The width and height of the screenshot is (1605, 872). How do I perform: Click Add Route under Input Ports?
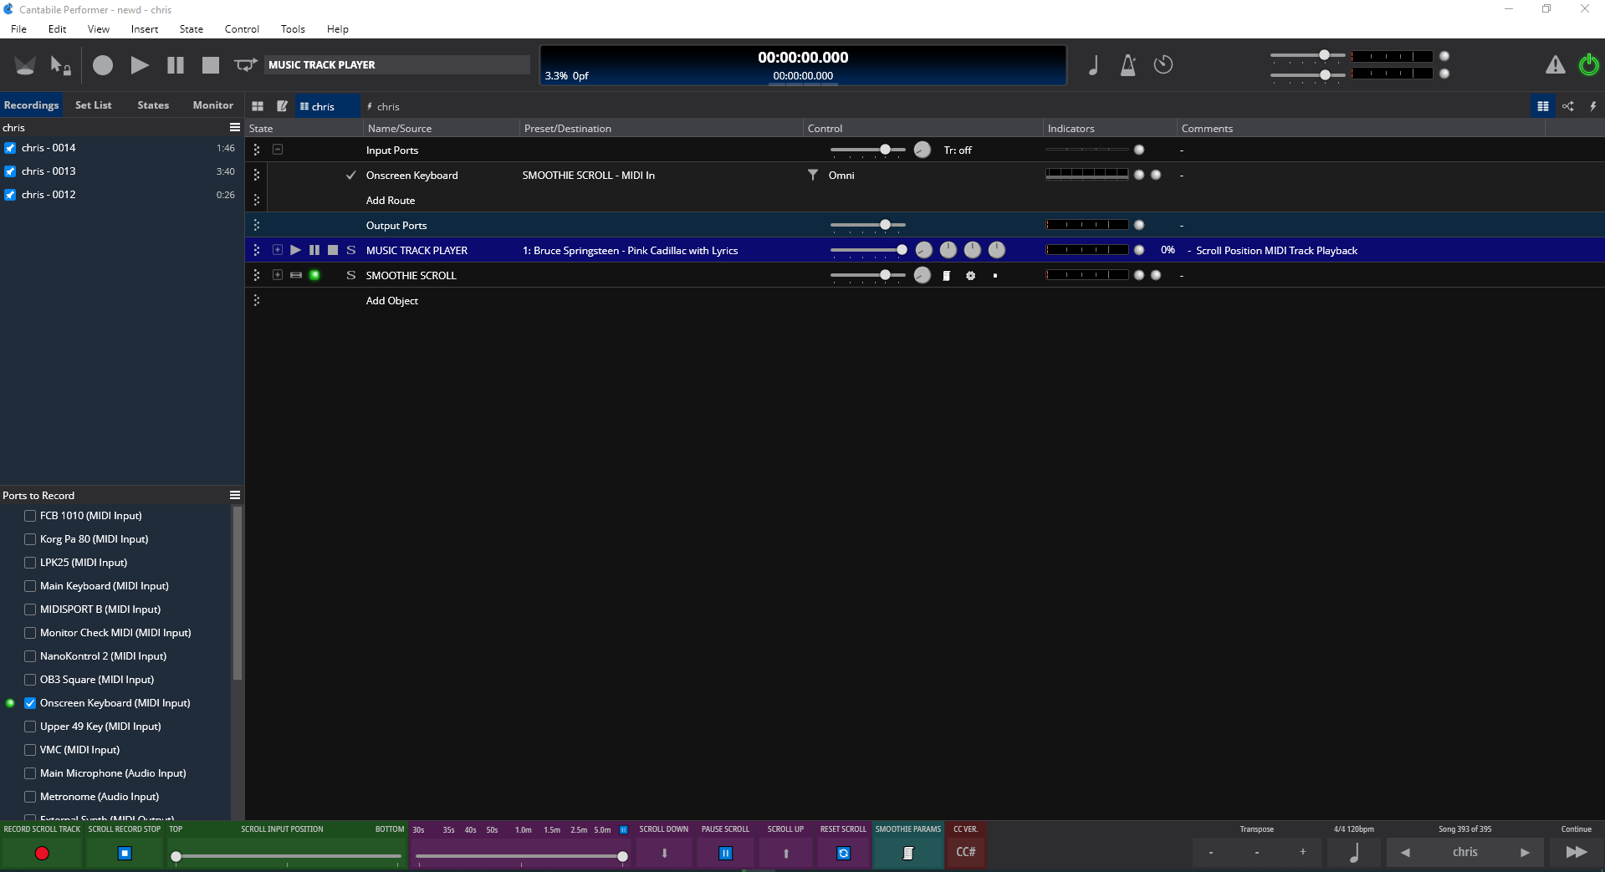[x=390, y=201]
